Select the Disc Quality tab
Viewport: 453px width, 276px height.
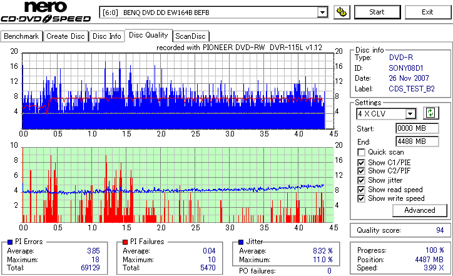point(148,35)
